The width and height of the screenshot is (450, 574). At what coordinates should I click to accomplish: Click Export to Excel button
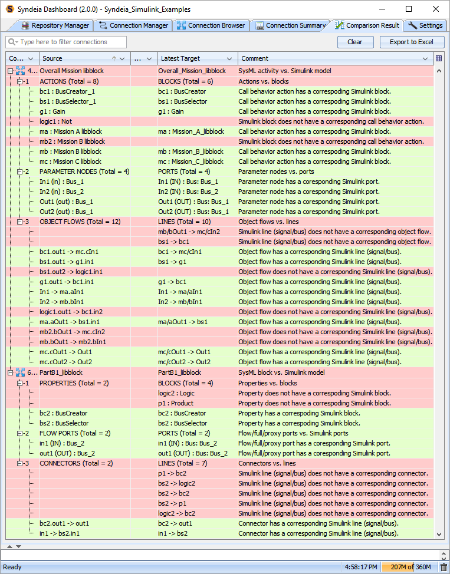[x=412, y=42]
